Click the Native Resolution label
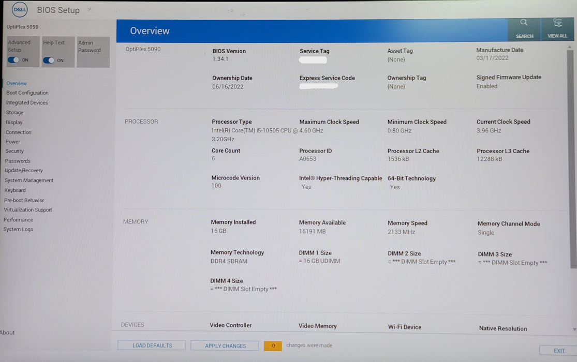Viewport: 577px width, 362px height. (x=503, y=328)
